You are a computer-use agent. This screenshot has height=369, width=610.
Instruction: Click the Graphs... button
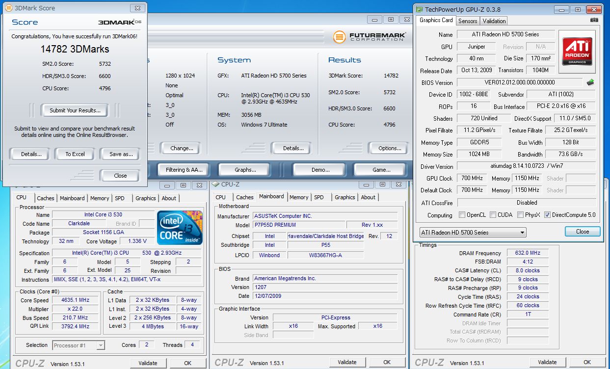pyautogui.click(x=245, y=170)
